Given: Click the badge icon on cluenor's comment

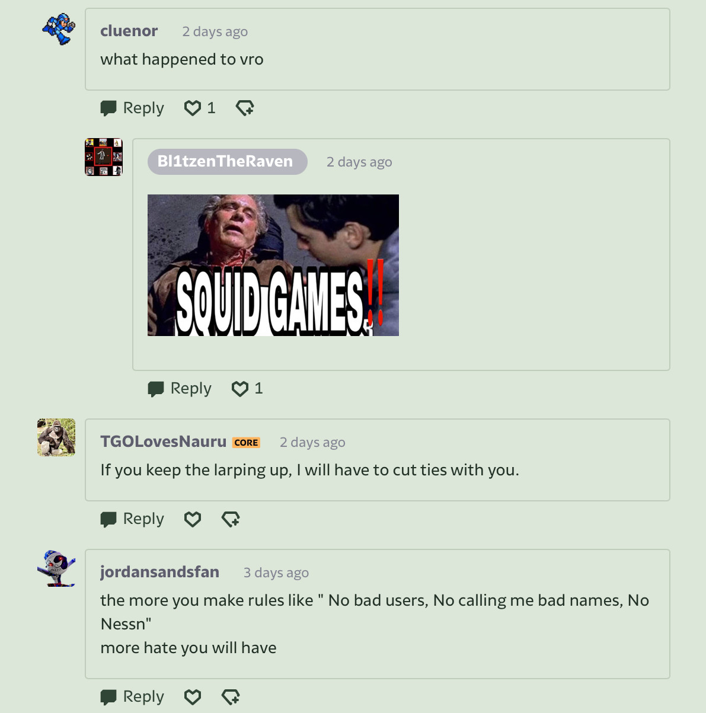Looking at the screenshot, I should [245, 108].
